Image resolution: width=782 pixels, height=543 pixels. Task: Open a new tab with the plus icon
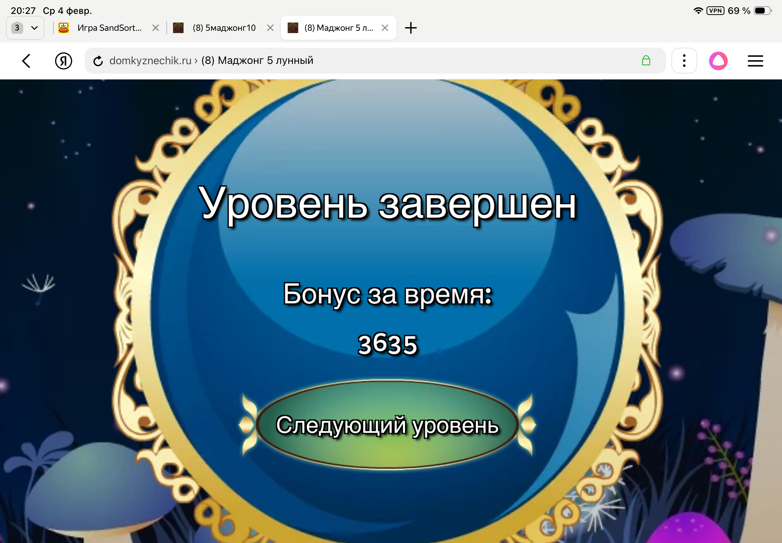click(x=411, y=27)
